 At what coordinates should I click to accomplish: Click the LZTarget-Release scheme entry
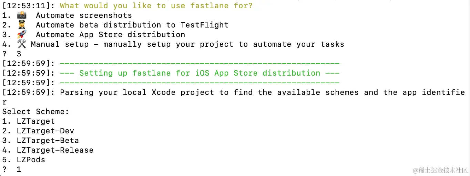pos(55,150)
